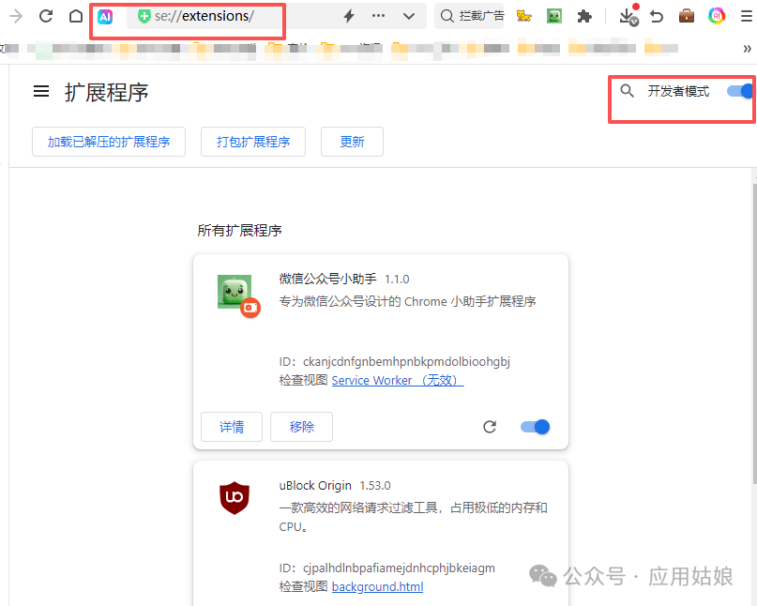This screenshot has height=606, width=757.
Task: Click the 打包扩展程序 button
Action: pos(253,142)
